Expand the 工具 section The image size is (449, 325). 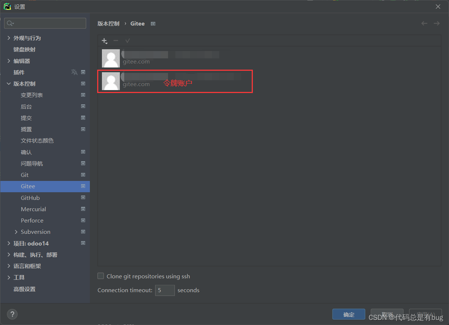coord(9,277)
